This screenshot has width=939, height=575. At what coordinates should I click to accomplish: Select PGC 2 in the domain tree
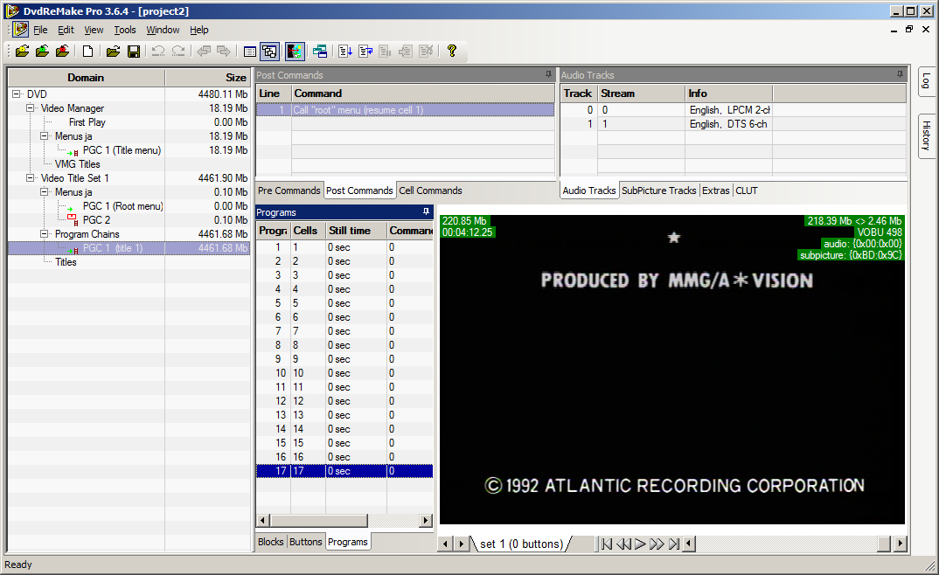click(96, 220)
